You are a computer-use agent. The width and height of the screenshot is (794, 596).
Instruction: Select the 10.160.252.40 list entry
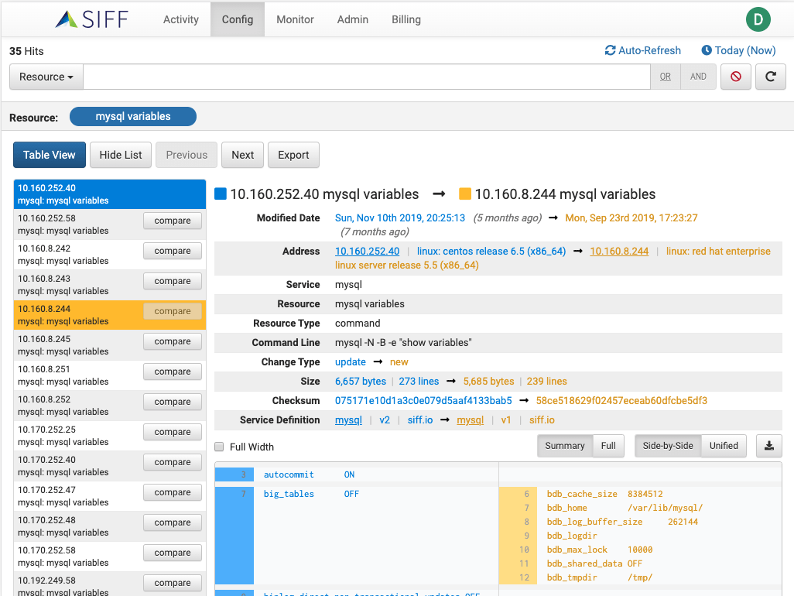(x=110, y=194)
